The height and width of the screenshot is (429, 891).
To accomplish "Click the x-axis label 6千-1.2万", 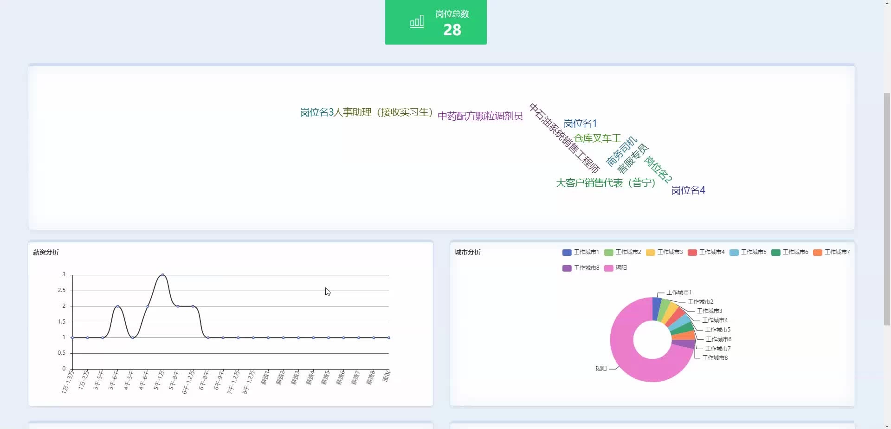I will [188, 382].
